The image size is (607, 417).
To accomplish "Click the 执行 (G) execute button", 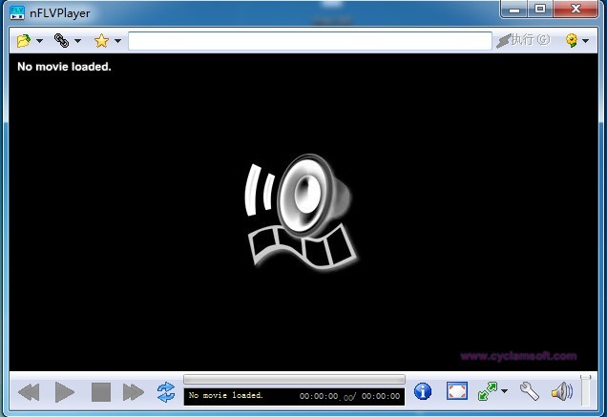I will tap(523, 41).
